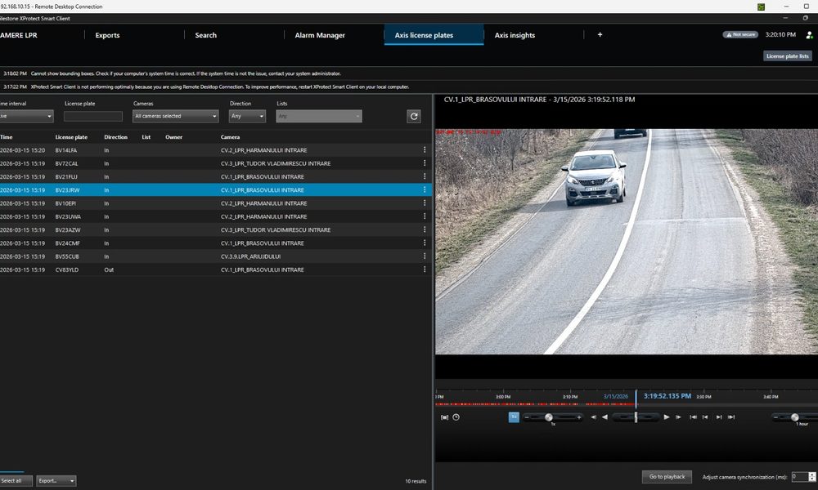Image resolution: width=818 pixels, height=490 pixels.
Task: Switch to the Alarm Manager tab
Action: tap(320, 35)
